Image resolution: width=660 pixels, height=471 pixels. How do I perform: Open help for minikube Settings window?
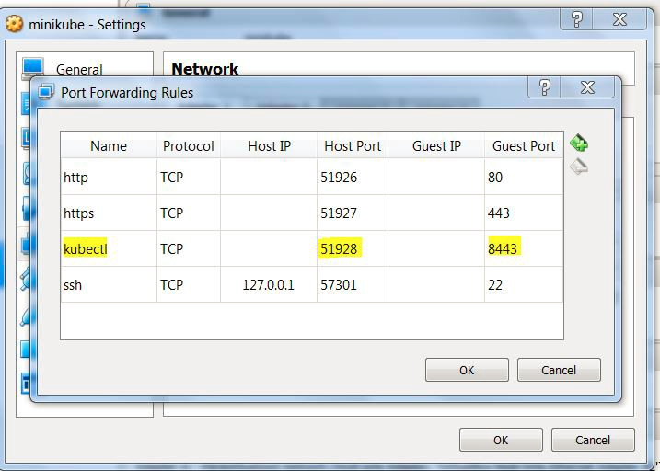click(x=576, y=19)
